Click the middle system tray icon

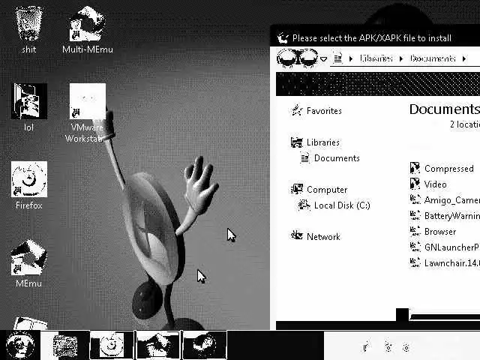coord(388,347)
